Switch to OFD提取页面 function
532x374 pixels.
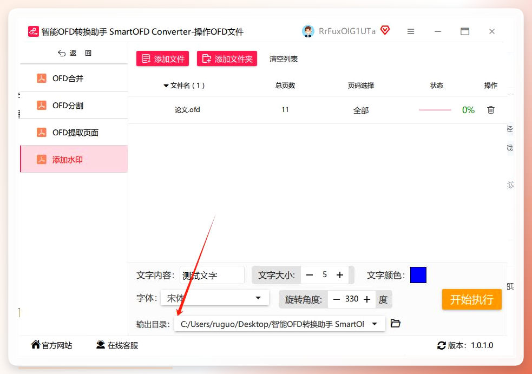click(x=74, y=133)
